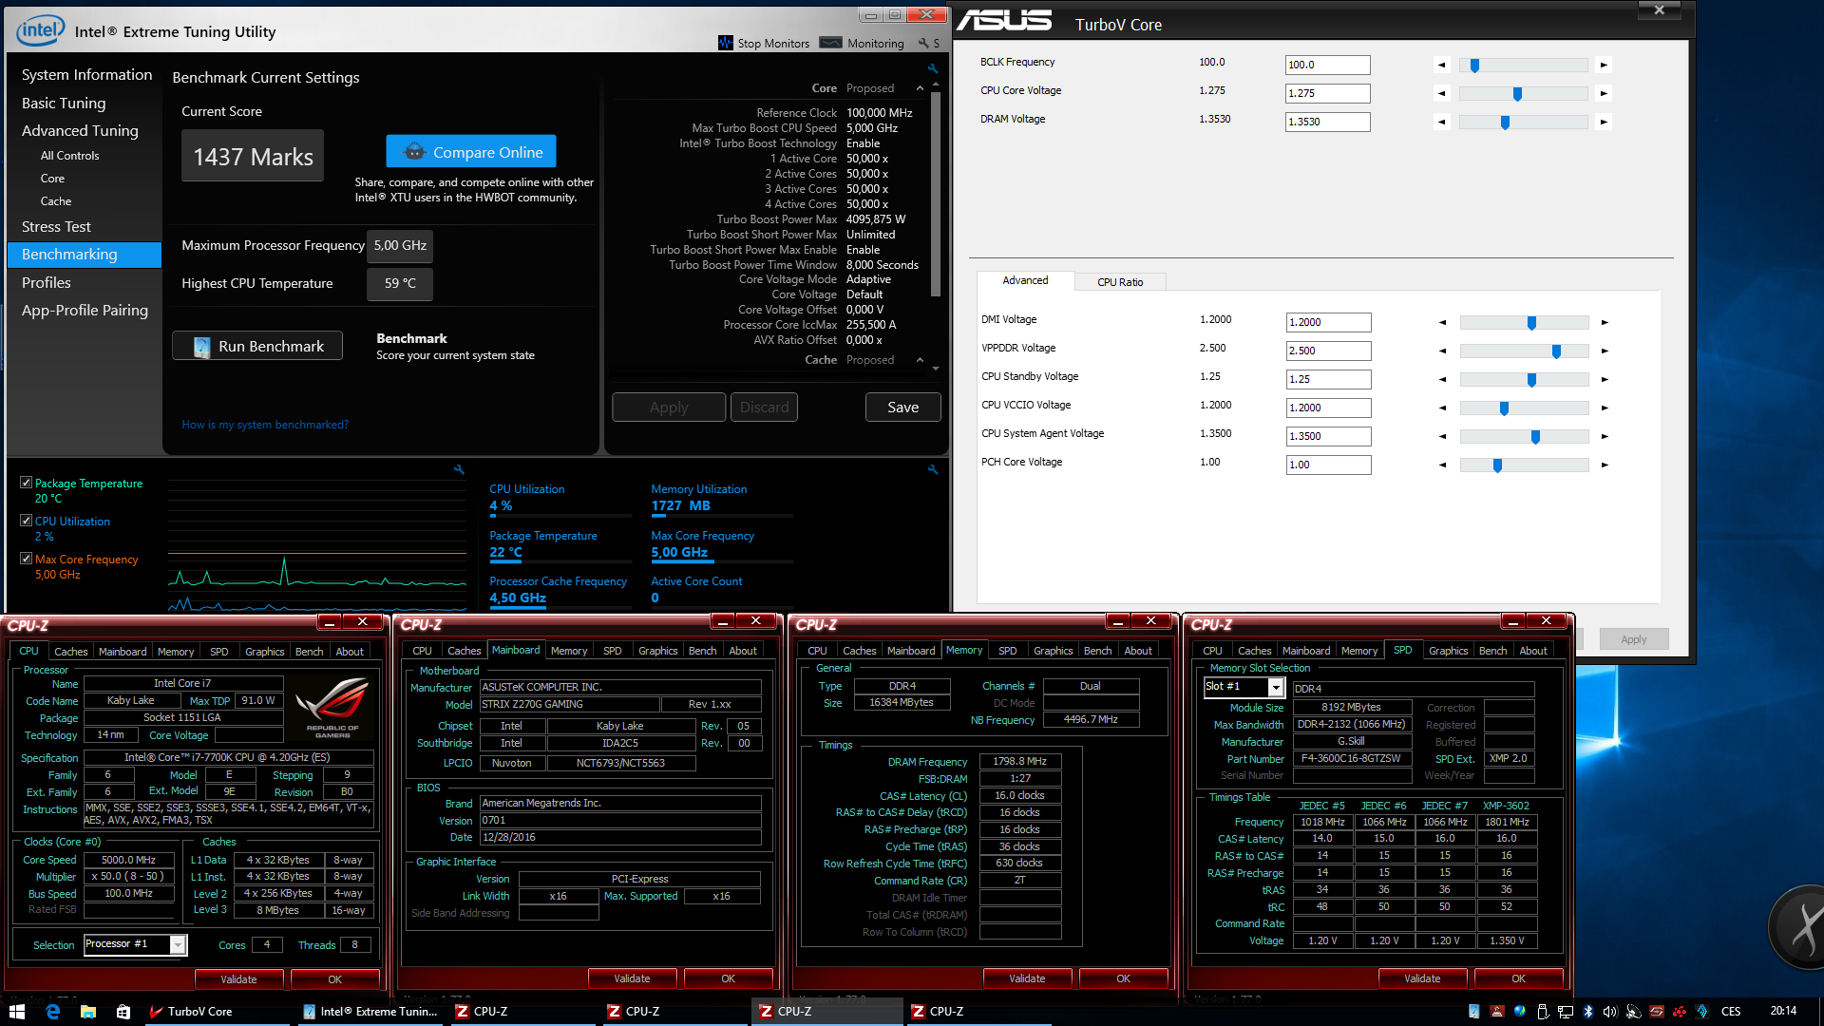Screen dimensions: 1824x1026
Task: Decrease VPPDDR Voltage with left arrow
Action: [x=1443, y=351]
